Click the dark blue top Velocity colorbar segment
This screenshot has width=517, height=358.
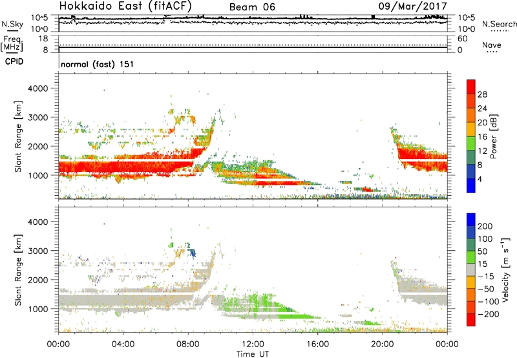tap(471, 220)
